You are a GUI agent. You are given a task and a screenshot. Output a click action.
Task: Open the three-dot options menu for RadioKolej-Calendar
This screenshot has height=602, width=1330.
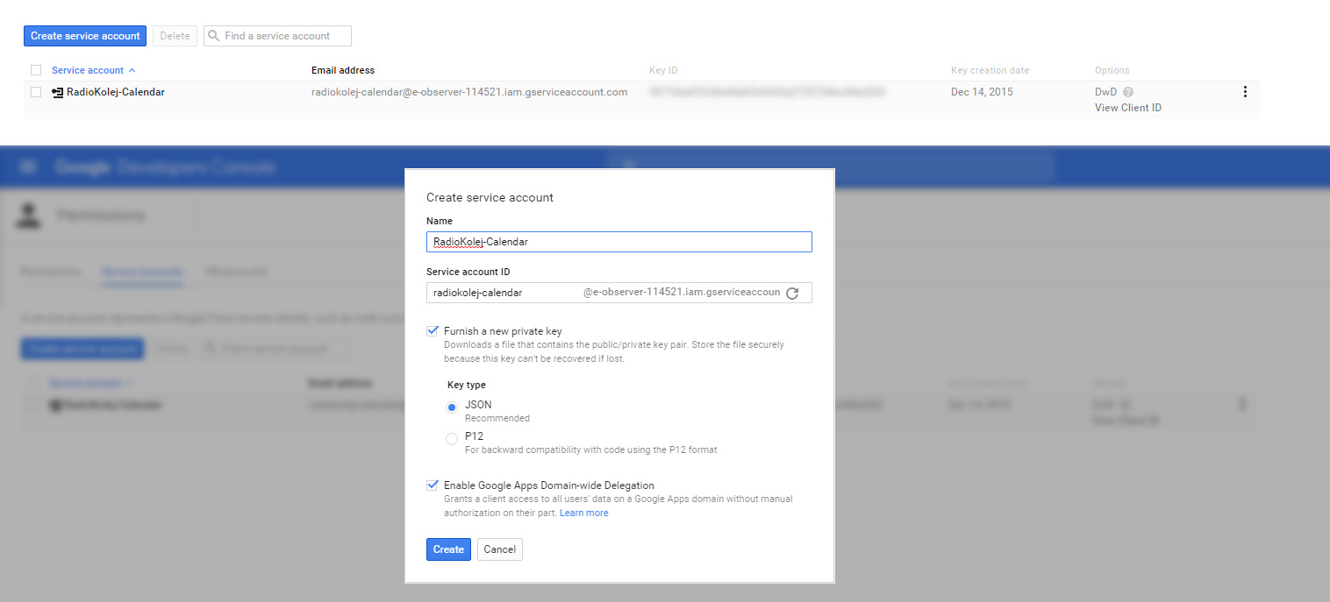point(1245,91)
